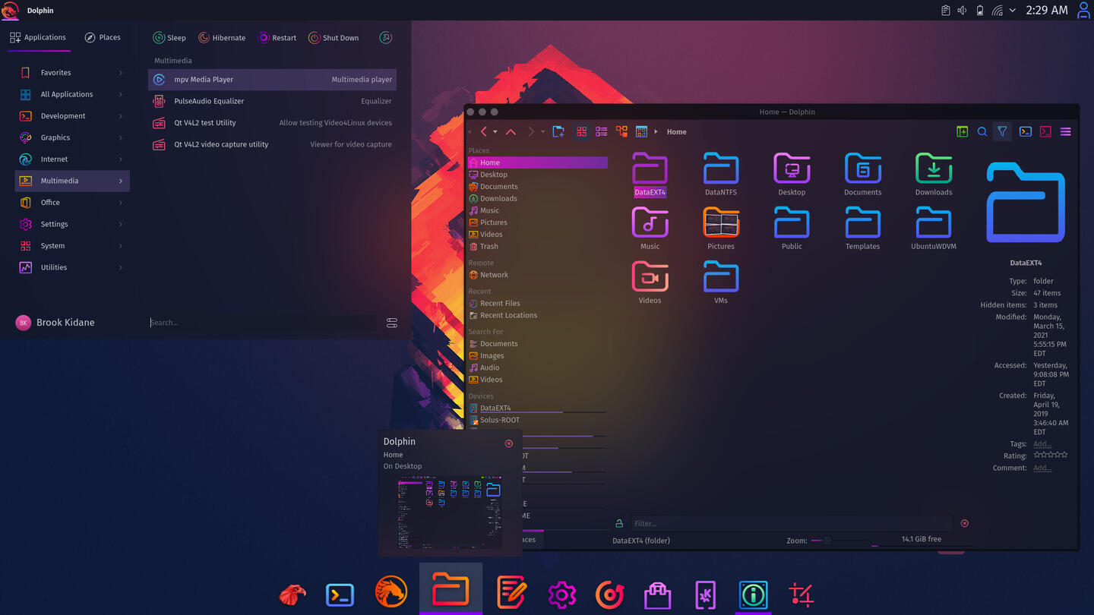Go forward in Dolphin navigation
Screen dimensions: 1094x615
(531, 131)
